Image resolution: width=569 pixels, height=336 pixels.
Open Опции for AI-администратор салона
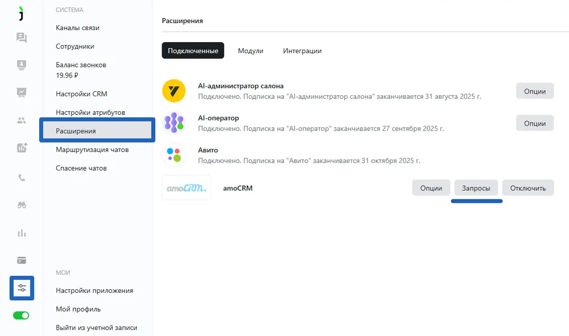pos(535,91)
